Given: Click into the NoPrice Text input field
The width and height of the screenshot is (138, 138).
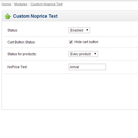Looking at the screenshot, I should click(87, 67).
